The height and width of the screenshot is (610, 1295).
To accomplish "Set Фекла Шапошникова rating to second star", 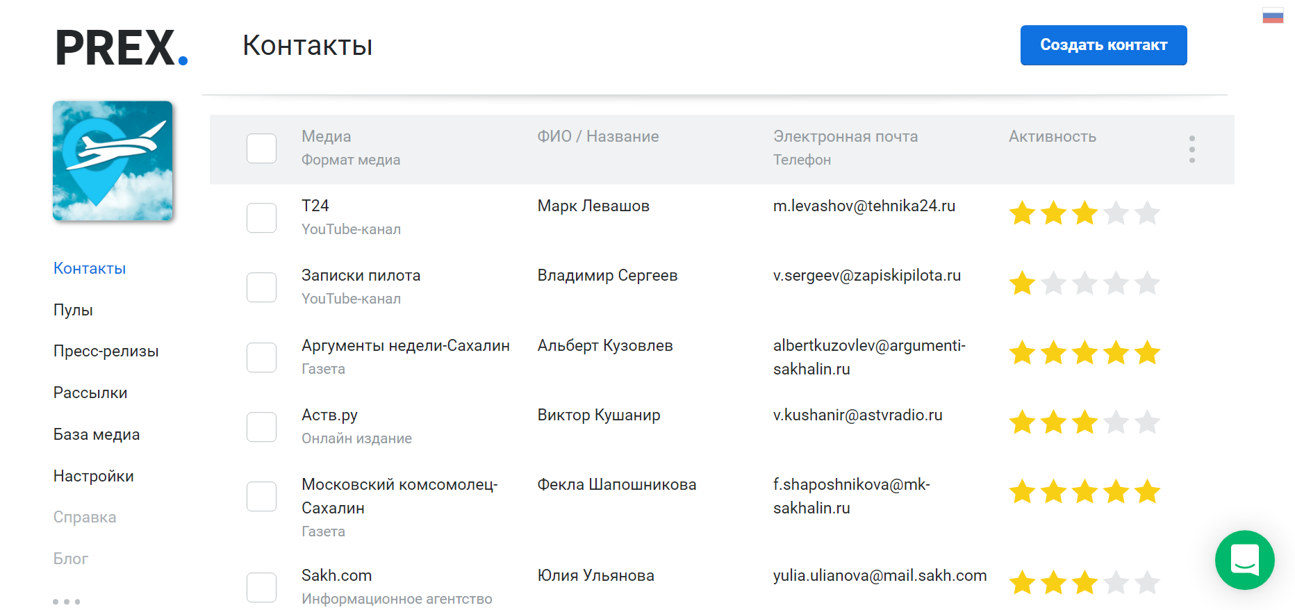I will click(x=1053, y=492).
